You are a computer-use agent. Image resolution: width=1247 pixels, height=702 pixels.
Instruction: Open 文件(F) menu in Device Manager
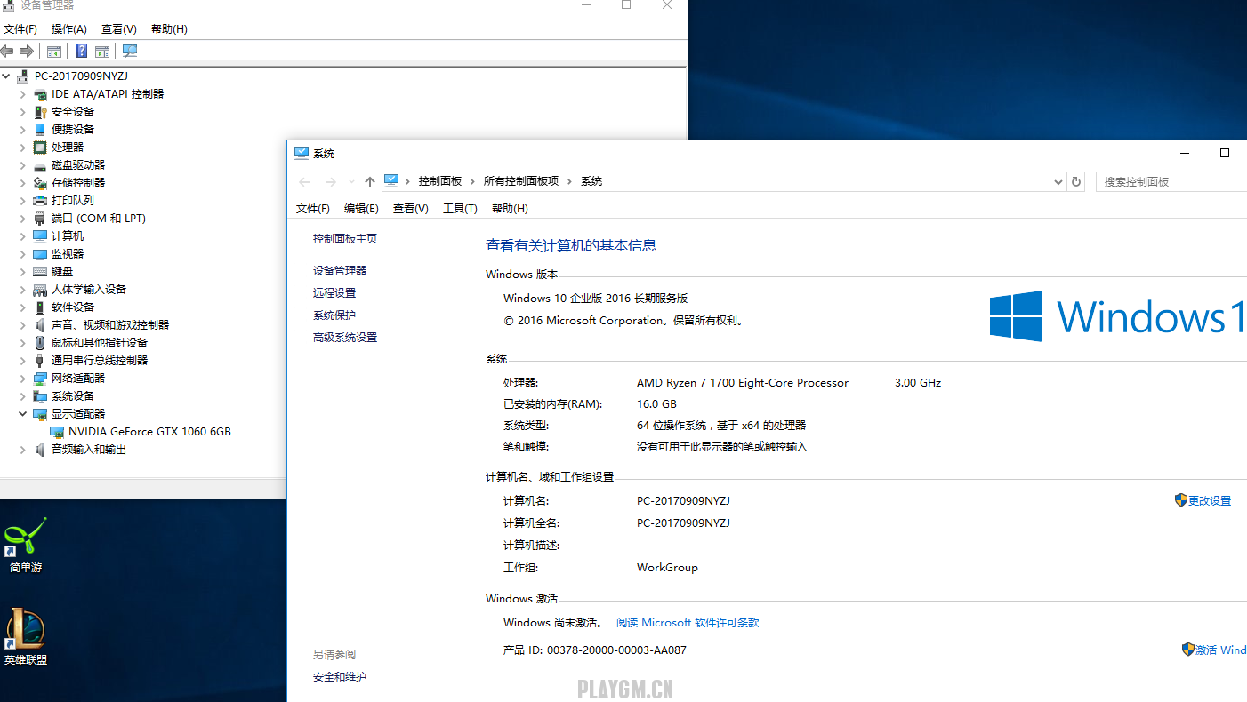pyautogui.click(x=20, y=29)
